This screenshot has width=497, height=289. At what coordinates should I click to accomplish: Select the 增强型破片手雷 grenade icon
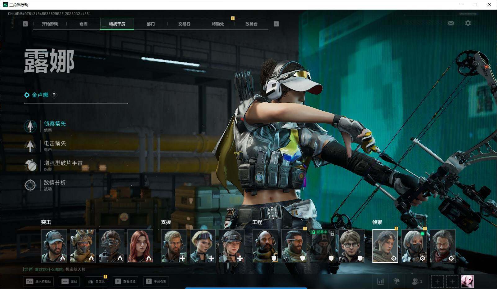[x=30, y=165]
